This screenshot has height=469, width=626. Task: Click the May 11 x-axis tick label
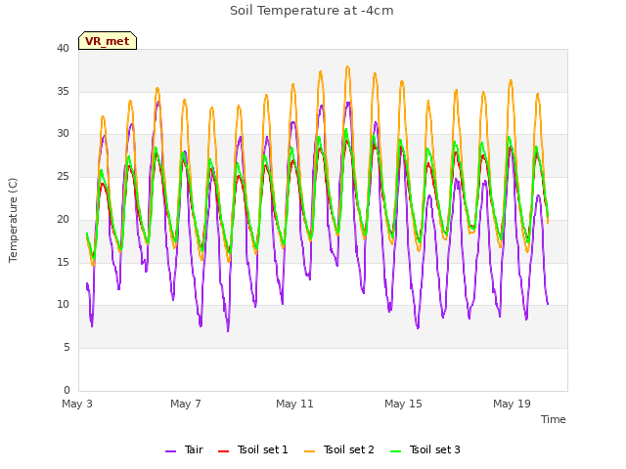tap(294, 404)
